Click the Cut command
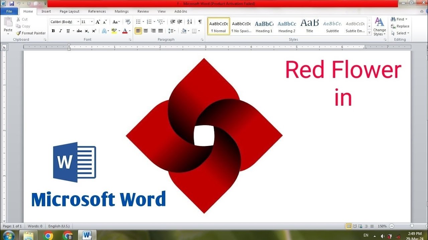 [22, 19]
